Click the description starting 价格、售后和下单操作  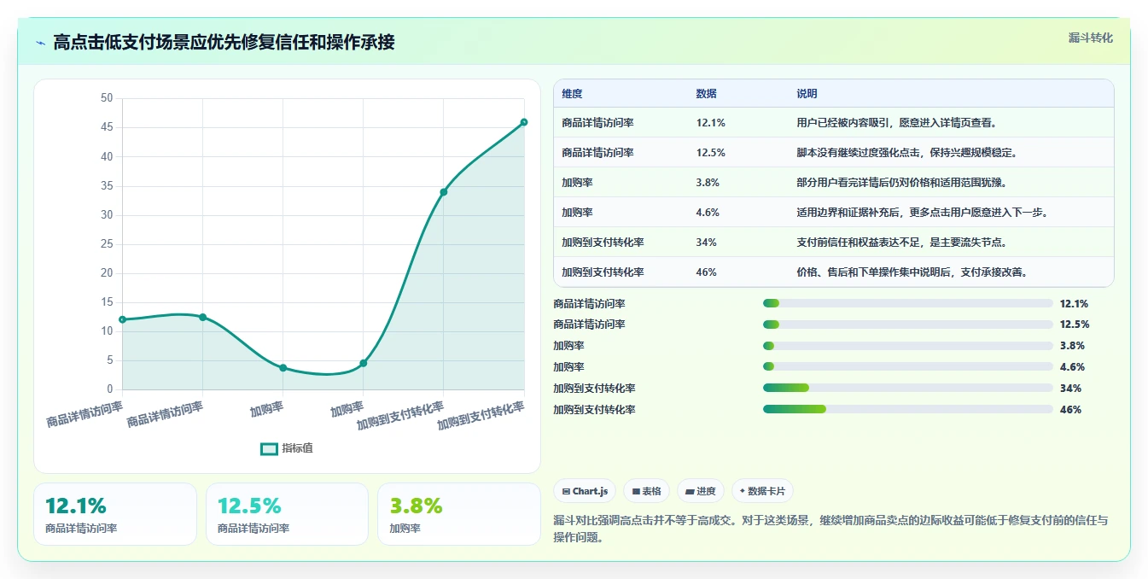912,272
